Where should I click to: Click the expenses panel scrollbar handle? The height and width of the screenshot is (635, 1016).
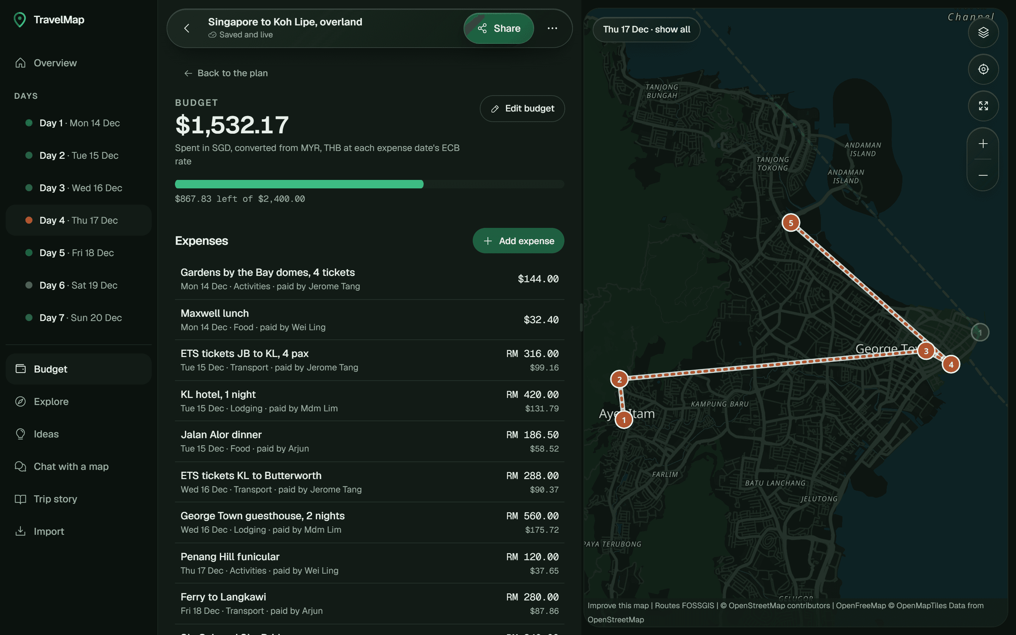point(581,317)
